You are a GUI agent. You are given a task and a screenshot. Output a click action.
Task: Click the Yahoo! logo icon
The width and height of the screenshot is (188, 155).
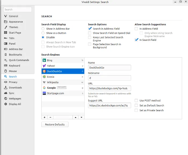click(x=44, y=66)
